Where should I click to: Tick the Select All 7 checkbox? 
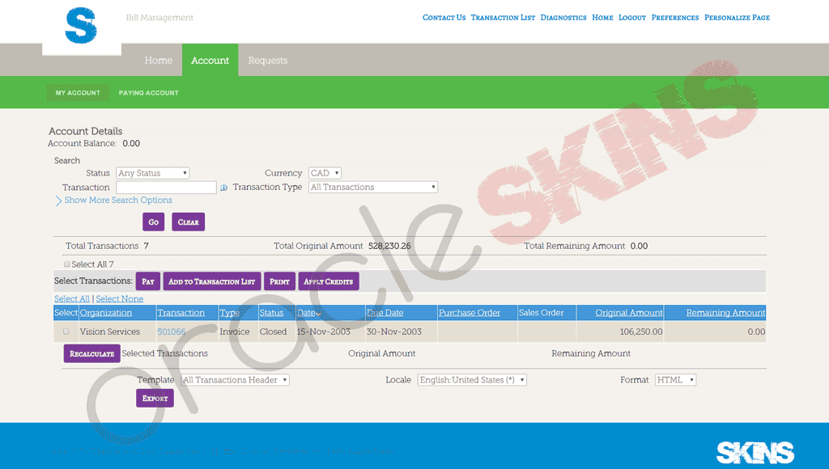point(66,264)
